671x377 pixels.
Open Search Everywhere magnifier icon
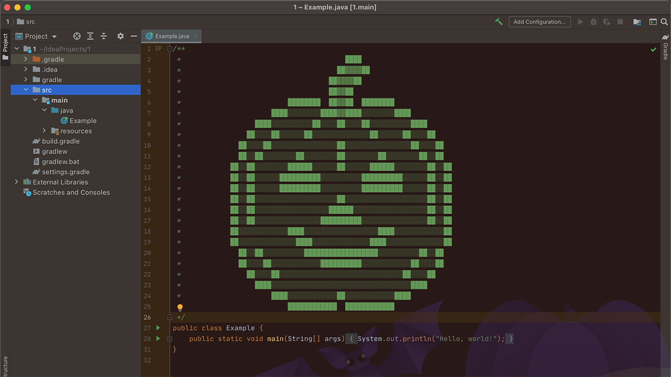[664, 22]
